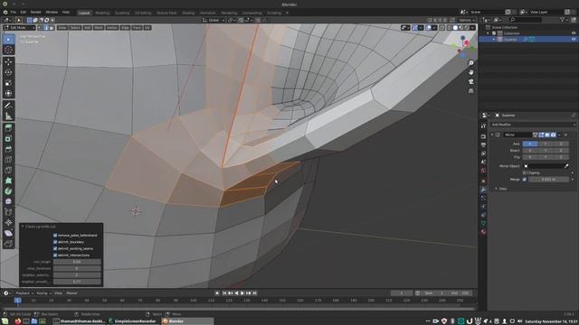Open the viewport shading options dropdown arrow
The width and height of the screenshot is (579, 325).
coord(472,28)
